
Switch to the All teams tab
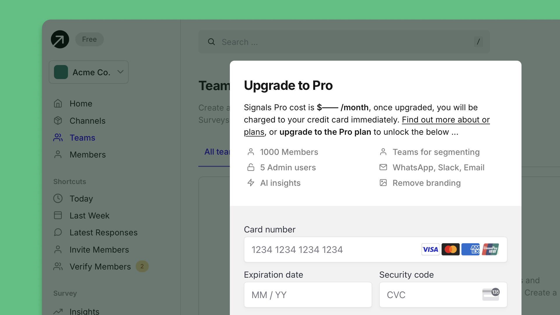pyautogui.click(x=217, y=152)
